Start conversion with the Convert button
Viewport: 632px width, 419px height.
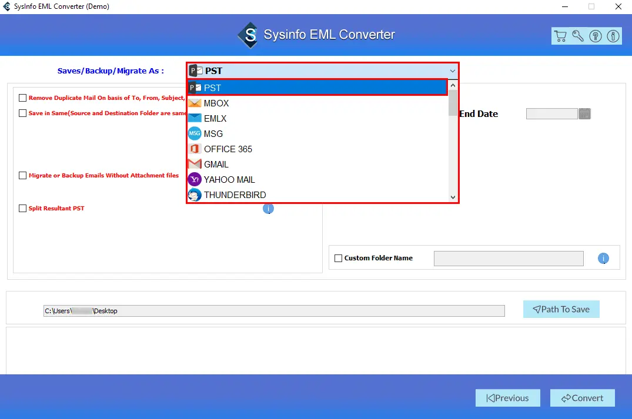[x=583, y=398]
